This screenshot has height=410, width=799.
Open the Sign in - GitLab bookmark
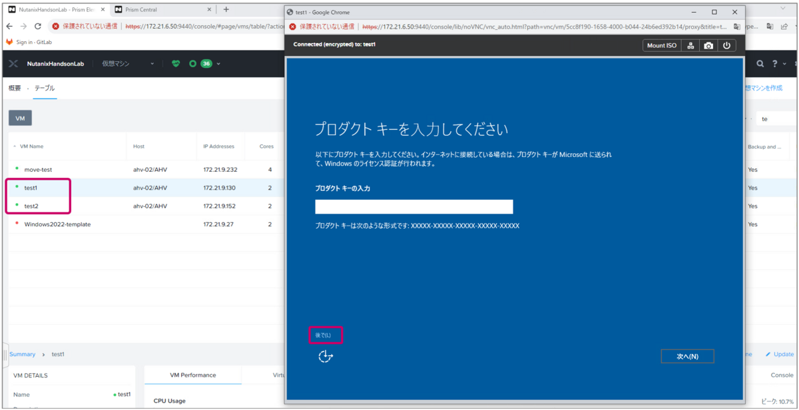[29, 41]
